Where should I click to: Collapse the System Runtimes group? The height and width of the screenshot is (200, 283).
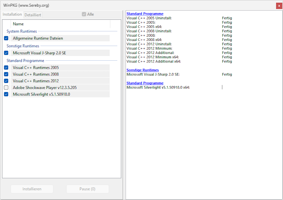pos(22,31)
